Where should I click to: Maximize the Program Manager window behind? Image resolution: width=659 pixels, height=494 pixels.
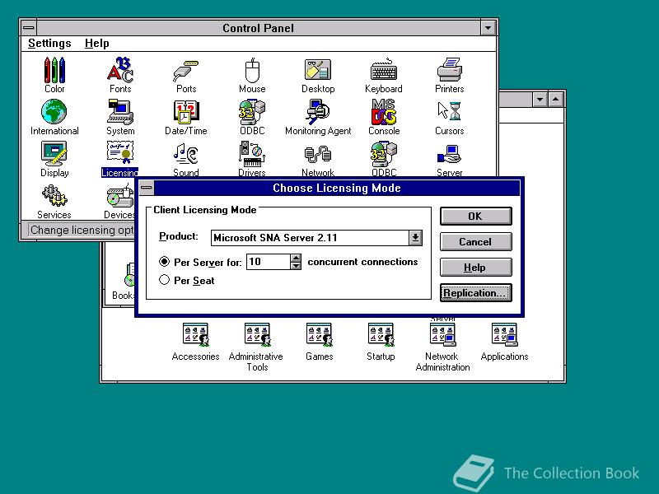[x=555, y=100]
